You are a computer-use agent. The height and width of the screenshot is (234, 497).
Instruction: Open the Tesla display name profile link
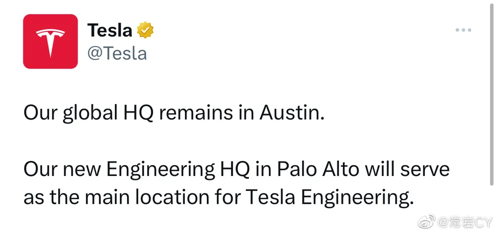[x=110, y=30]
